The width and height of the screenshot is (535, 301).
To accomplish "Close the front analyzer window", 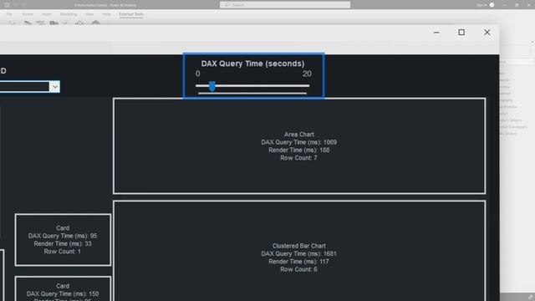I will tap(487, 33).
